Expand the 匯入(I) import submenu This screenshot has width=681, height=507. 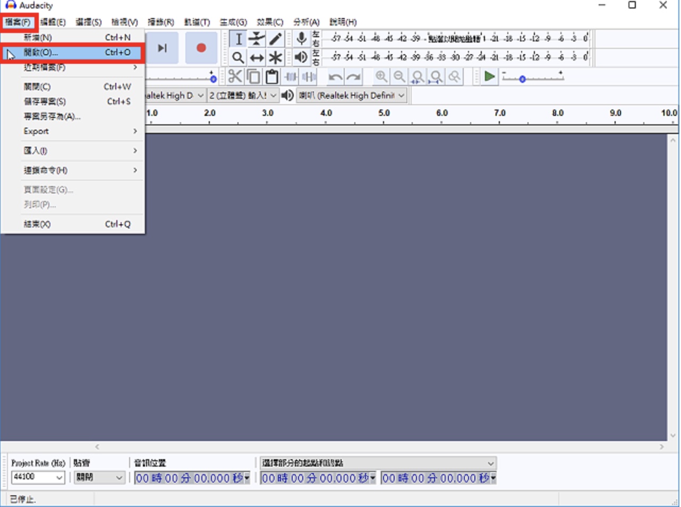pyautogui.click(x=73, y=151)
